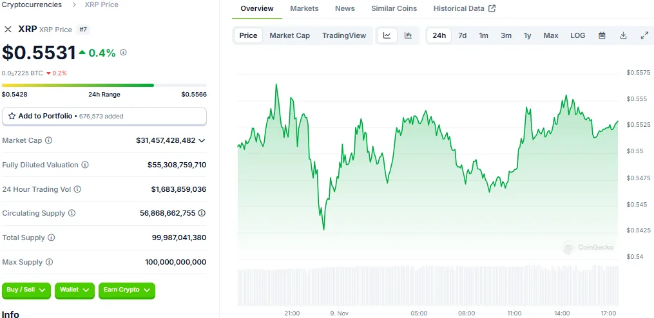Download chart data icon
654x318 pixels.
[623, 35]
